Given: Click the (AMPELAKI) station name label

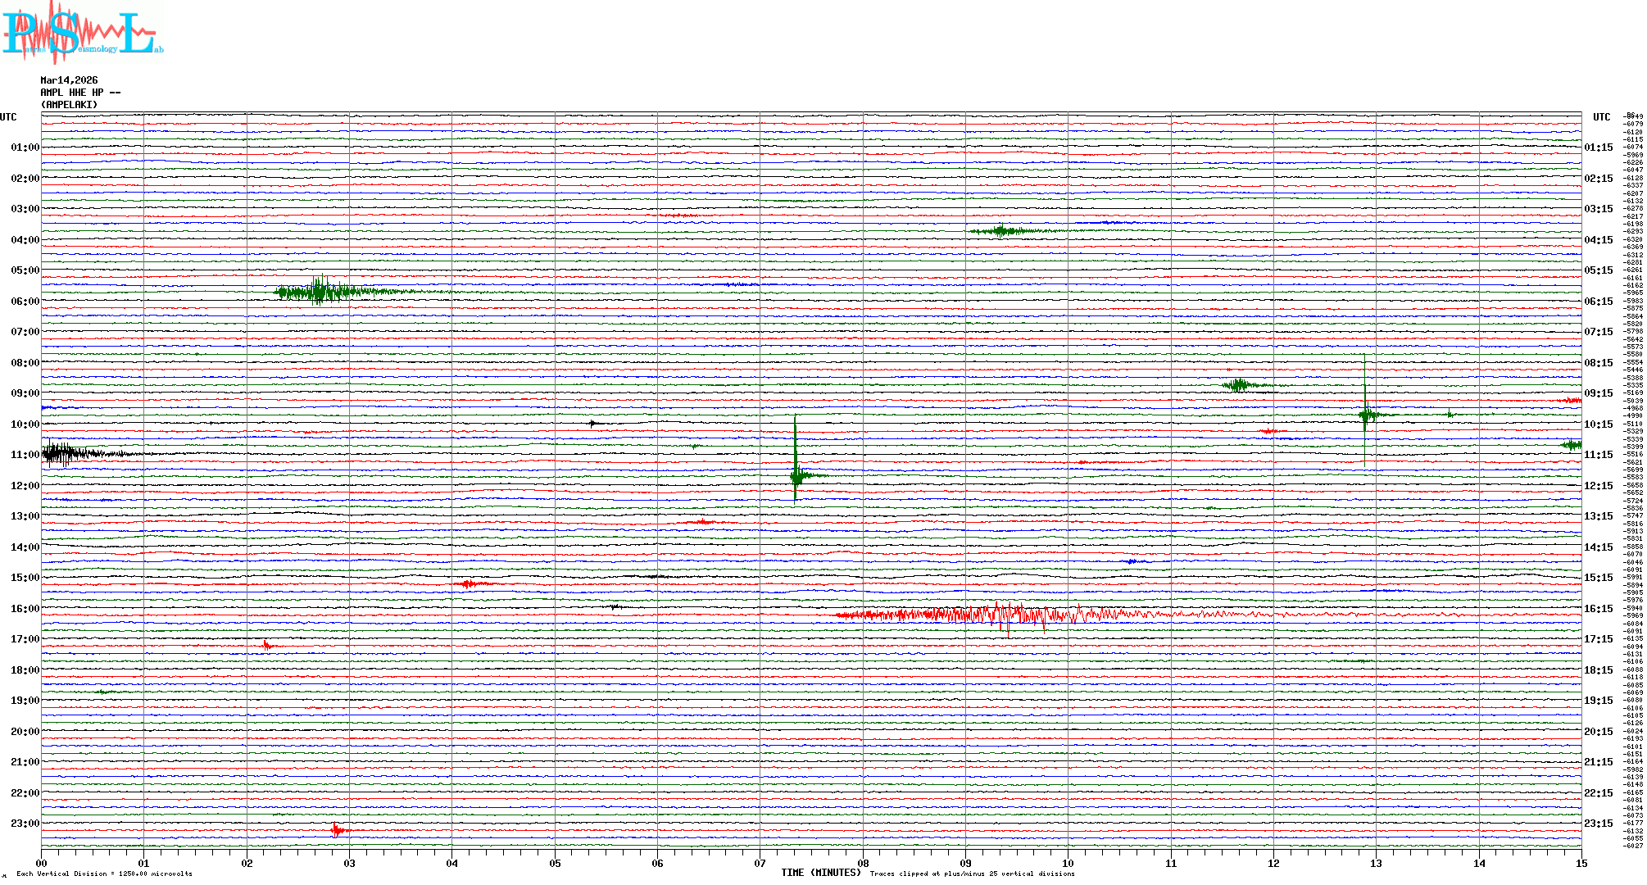Looking at the screenshot, I should pyautogui.click(x=69, y=105).
